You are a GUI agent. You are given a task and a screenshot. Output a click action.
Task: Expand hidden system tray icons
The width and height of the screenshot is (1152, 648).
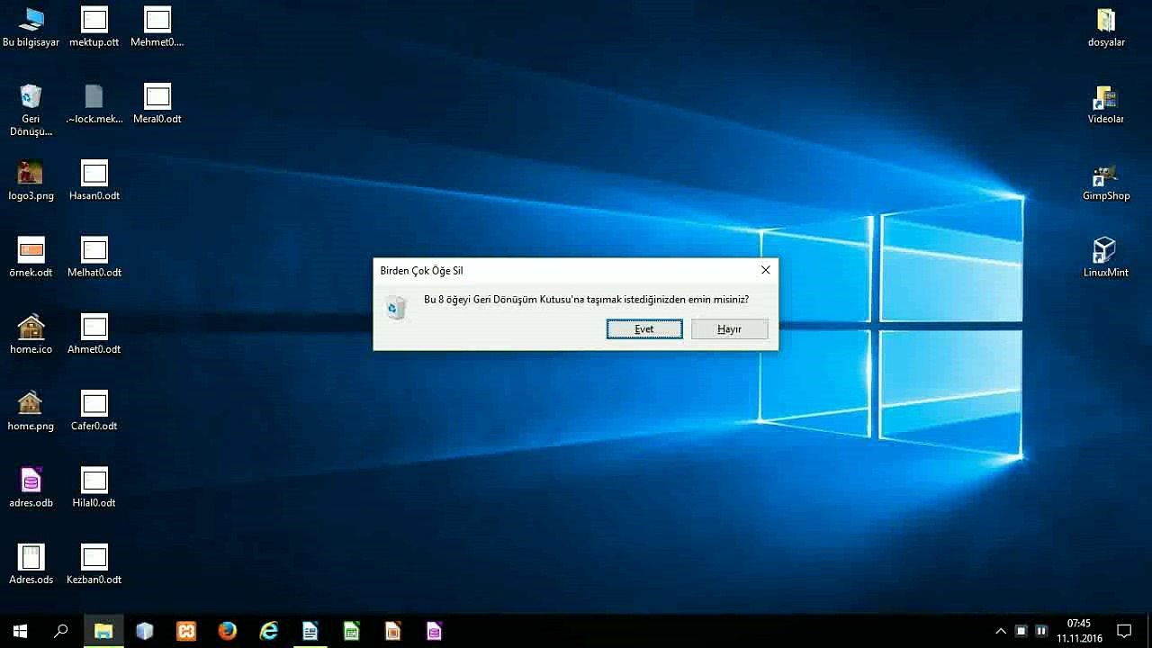[x=1000, y=631]
